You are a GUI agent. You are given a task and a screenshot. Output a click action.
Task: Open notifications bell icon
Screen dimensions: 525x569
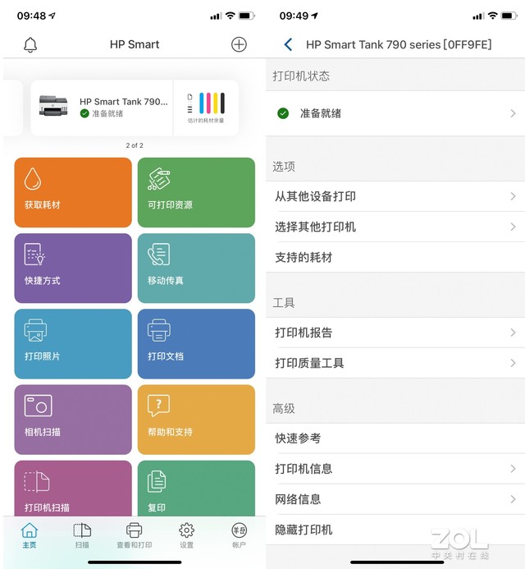pos(30,44)
